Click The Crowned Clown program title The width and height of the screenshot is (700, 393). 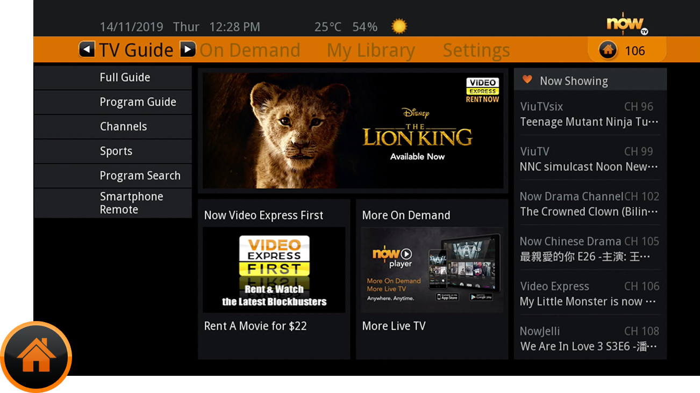pos(589,212)
